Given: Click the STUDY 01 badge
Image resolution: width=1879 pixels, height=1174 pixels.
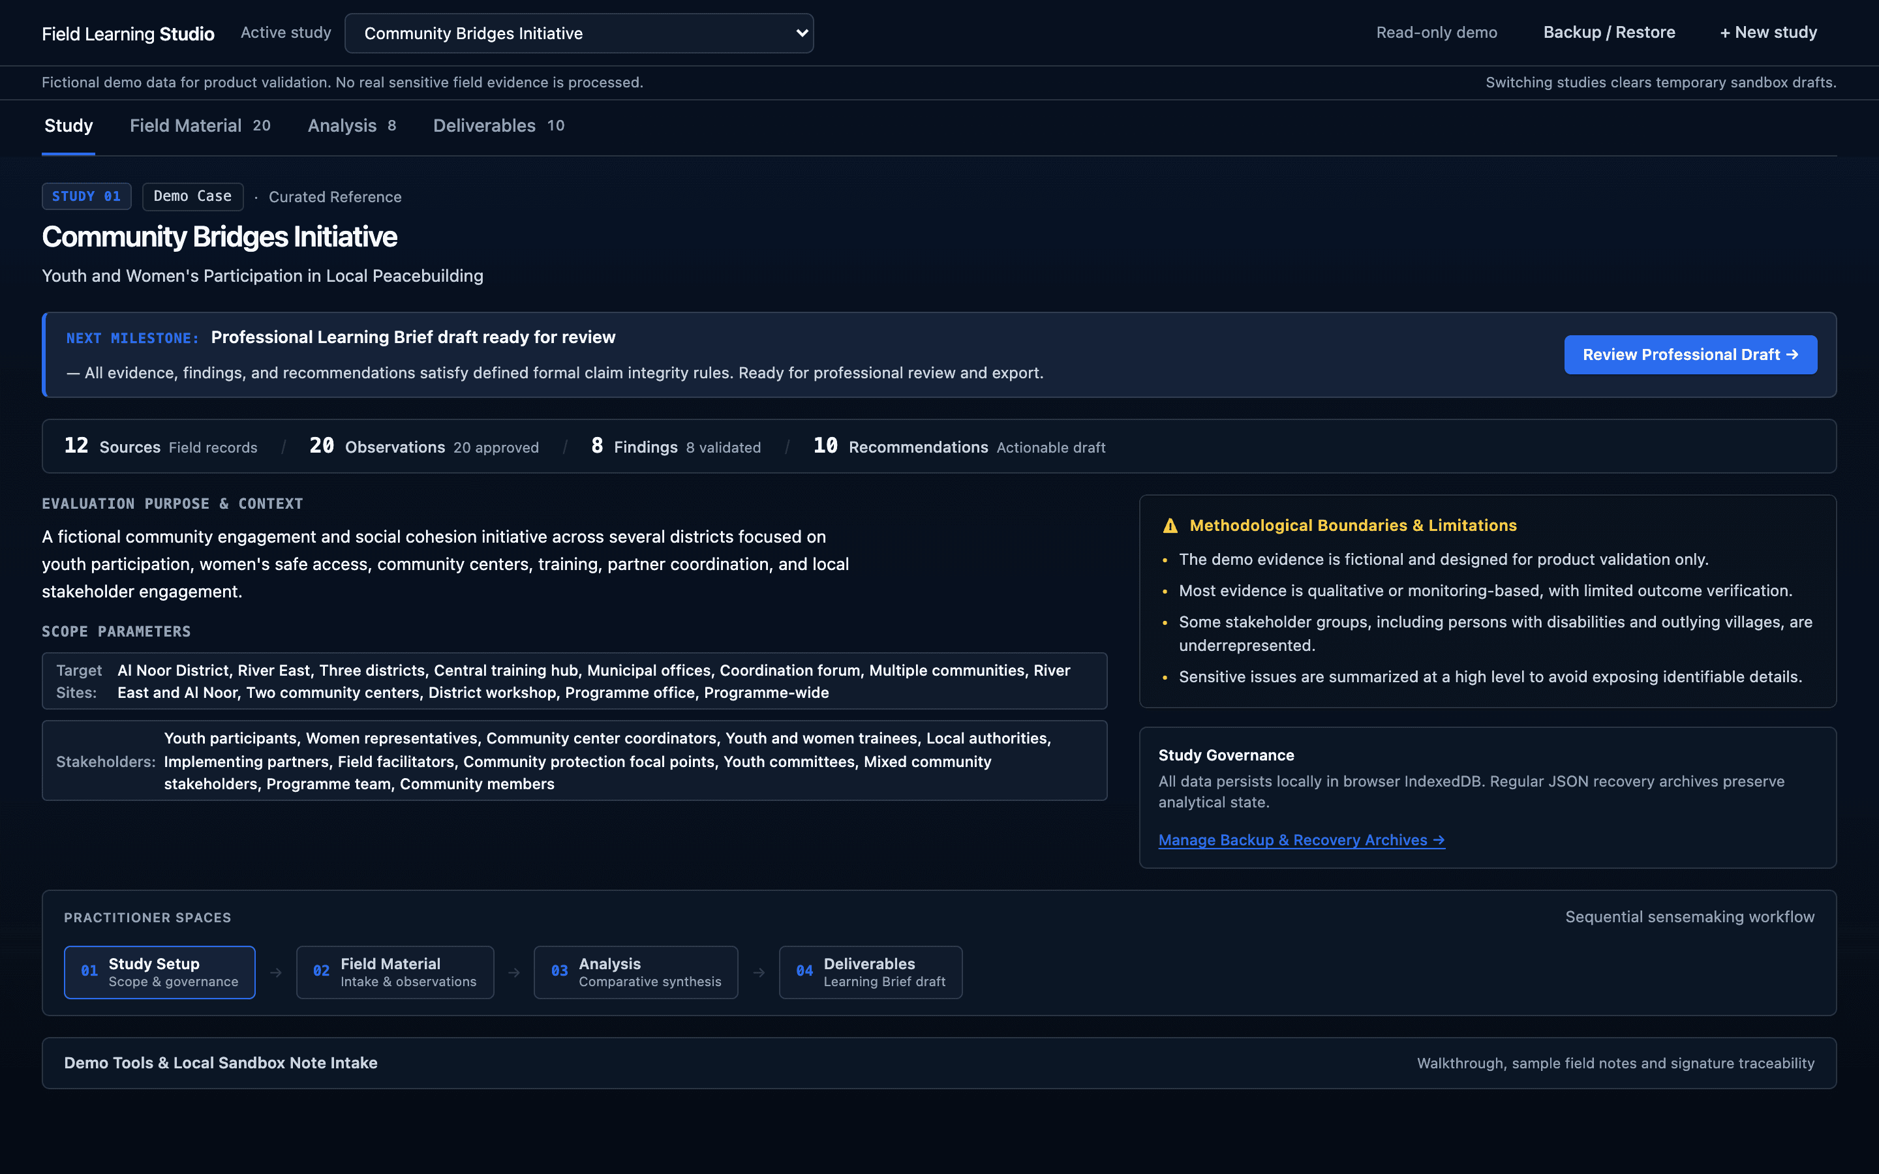Looking at the screenshot, I should pyautogui.click(x=86, y=196).
